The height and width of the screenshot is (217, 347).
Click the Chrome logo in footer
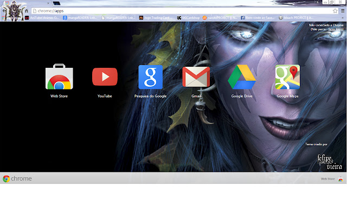click(17, 178)
